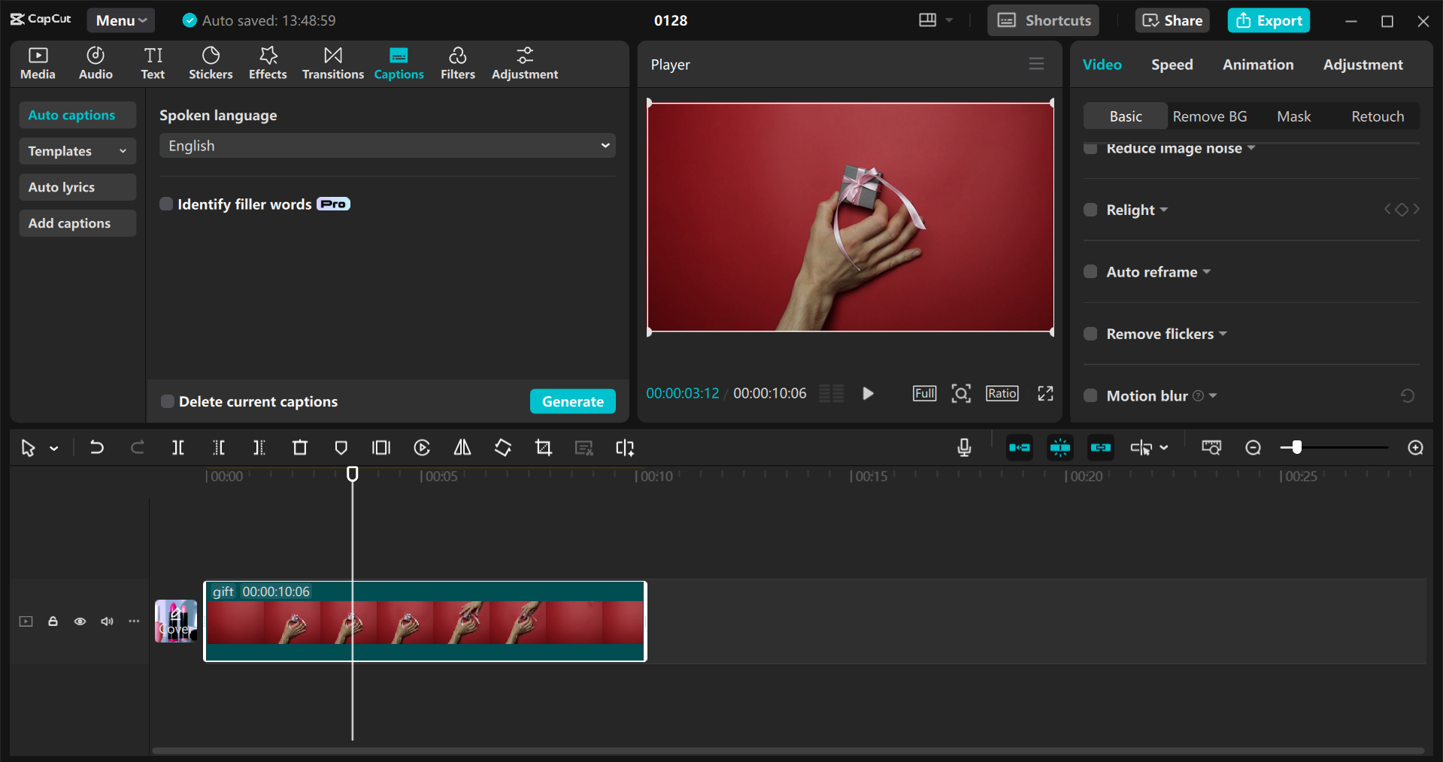Toggle the Motion blur checkbox
Viewport: 1443px width, 762px height.
(1090, 395)
